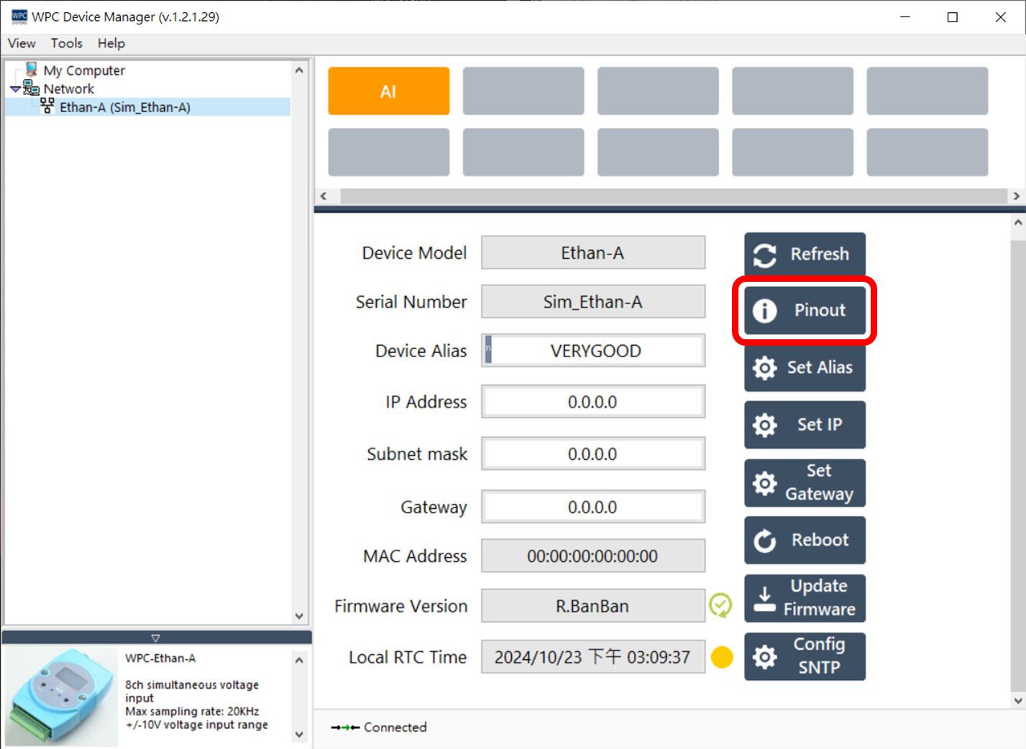Viewport: 1026px width, 749px height.
Task: Click the Set Gateway gear icon
Action: (764, 483)
